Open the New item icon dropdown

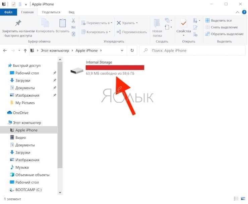click(168, 20)
